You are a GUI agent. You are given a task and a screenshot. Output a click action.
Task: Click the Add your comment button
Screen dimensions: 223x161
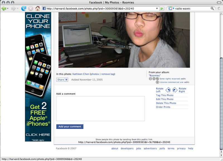tap(70, 127)
